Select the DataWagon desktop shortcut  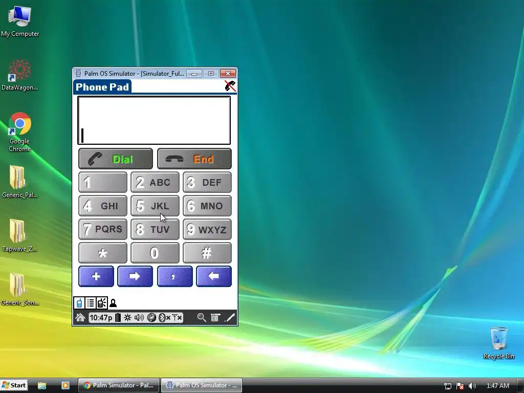click(x=20, y=75)
